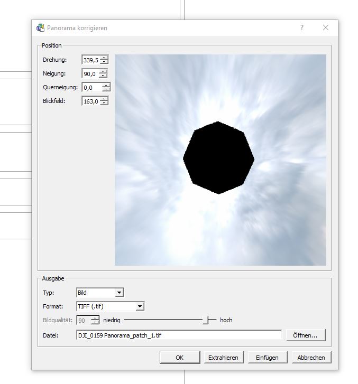
Task: Click the Extrahieren button
Action: click(223, 358)
